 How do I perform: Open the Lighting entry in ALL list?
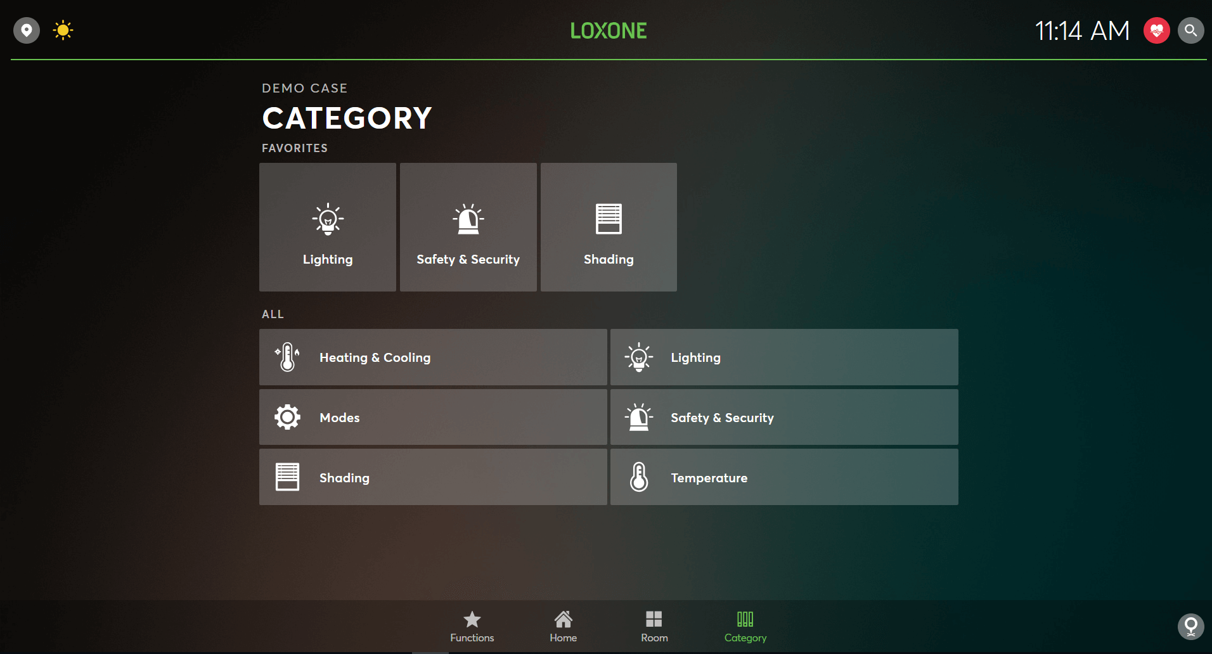(783, 357)
